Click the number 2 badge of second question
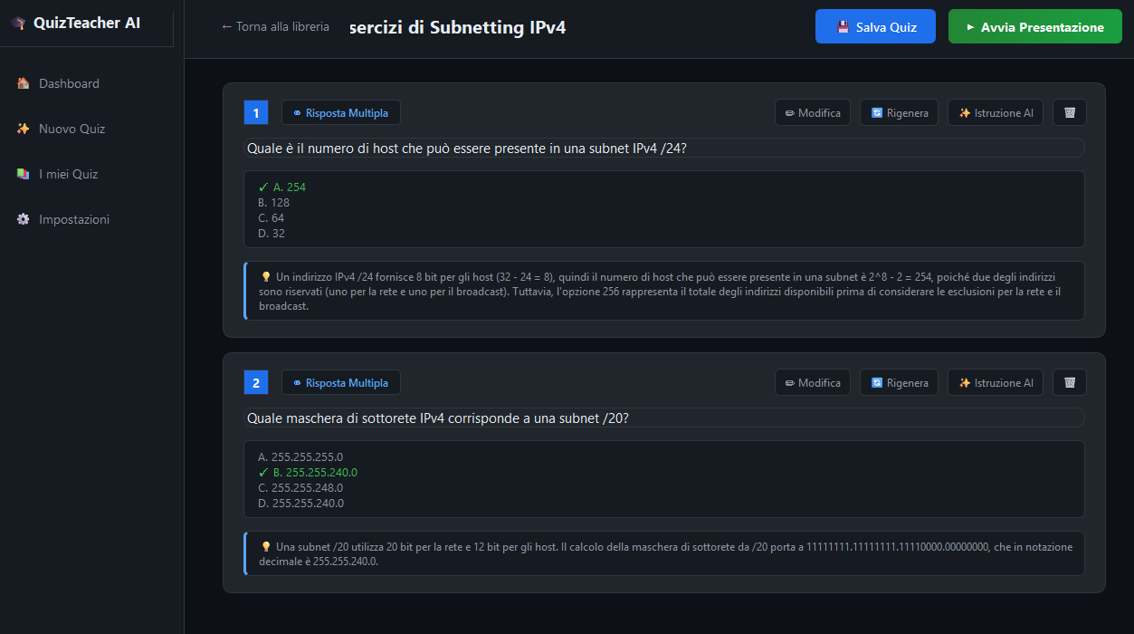This screenshot has width=1134, height=634. click(x=256, y=383)
